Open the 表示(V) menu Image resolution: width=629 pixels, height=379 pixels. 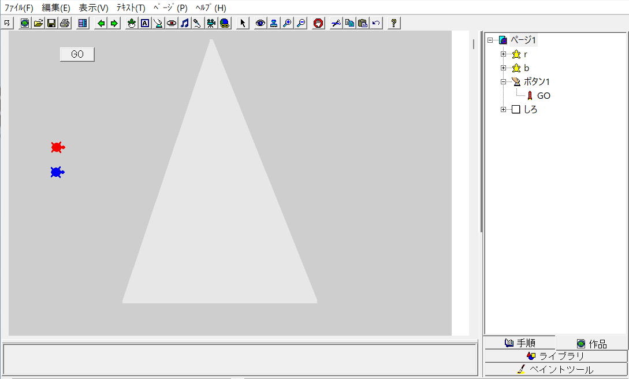click(x=93, y=8)
